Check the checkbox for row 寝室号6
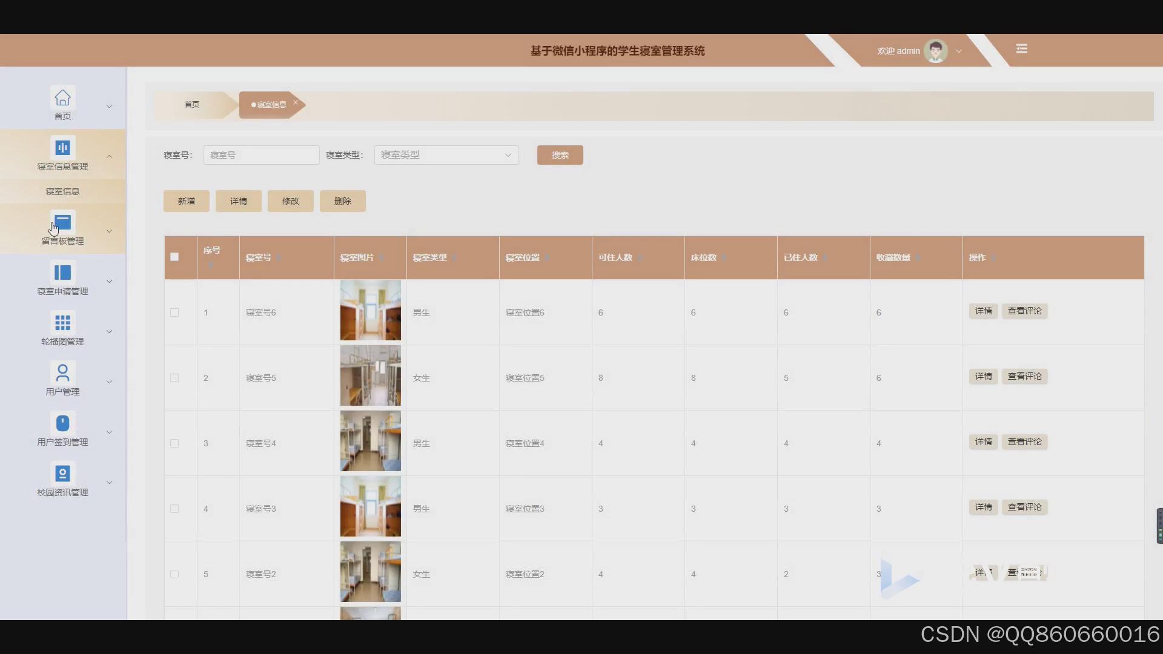The image size is (1163, 654). click(174, 312)
